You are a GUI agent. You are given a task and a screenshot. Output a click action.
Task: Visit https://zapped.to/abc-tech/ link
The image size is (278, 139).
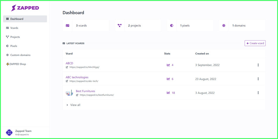coord(84,81)
